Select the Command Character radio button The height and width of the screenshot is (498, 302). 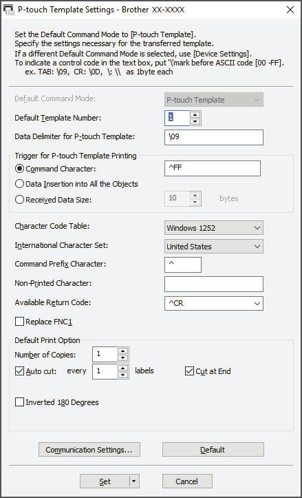(19, 169)
